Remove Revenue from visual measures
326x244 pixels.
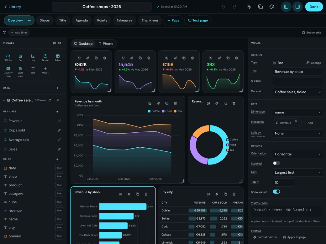coord(296,121)
